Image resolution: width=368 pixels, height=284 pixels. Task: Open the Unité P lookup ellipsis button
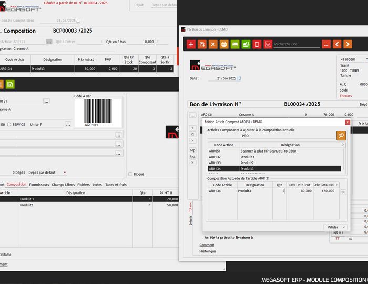tap(68, 125)
